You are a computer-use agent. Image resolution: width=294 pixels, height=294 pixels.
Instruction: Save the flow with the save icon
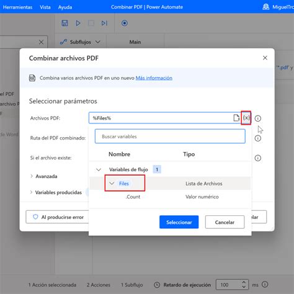[65, 23]
